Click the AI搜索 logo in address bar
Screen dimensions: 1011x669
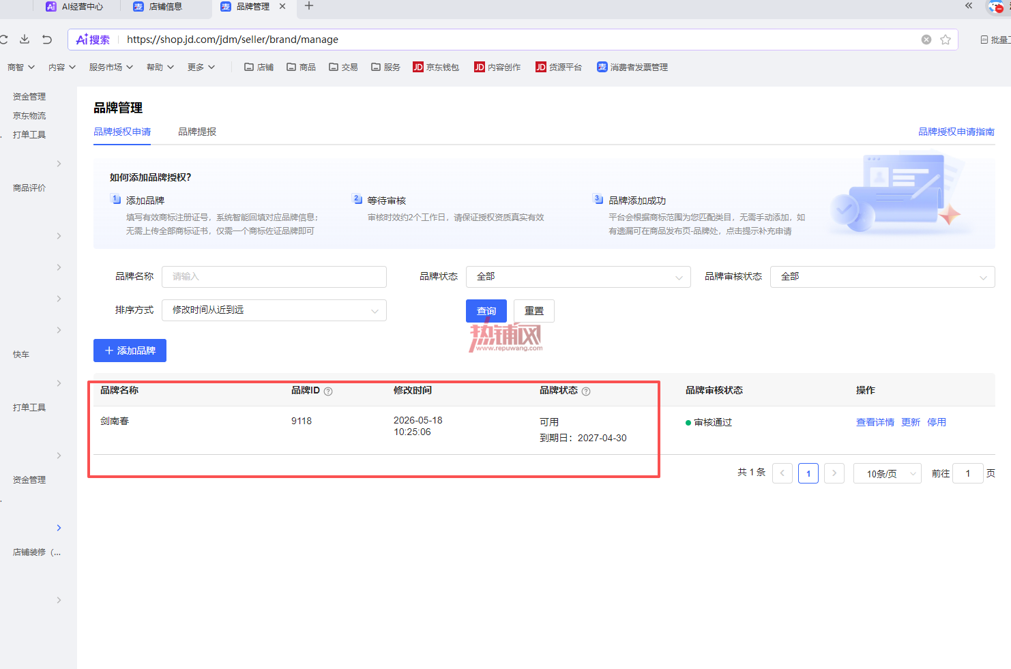[93, 40]
